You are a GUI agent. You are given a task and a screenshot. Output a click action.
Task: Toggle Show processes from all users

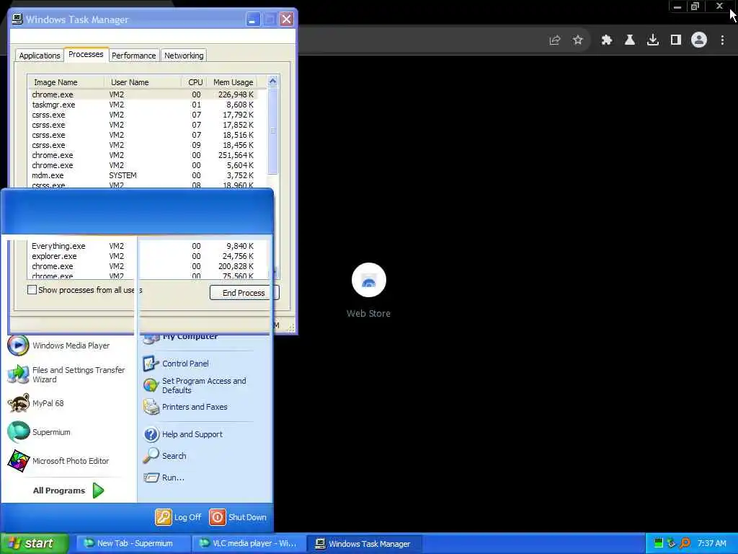(32, 290)
